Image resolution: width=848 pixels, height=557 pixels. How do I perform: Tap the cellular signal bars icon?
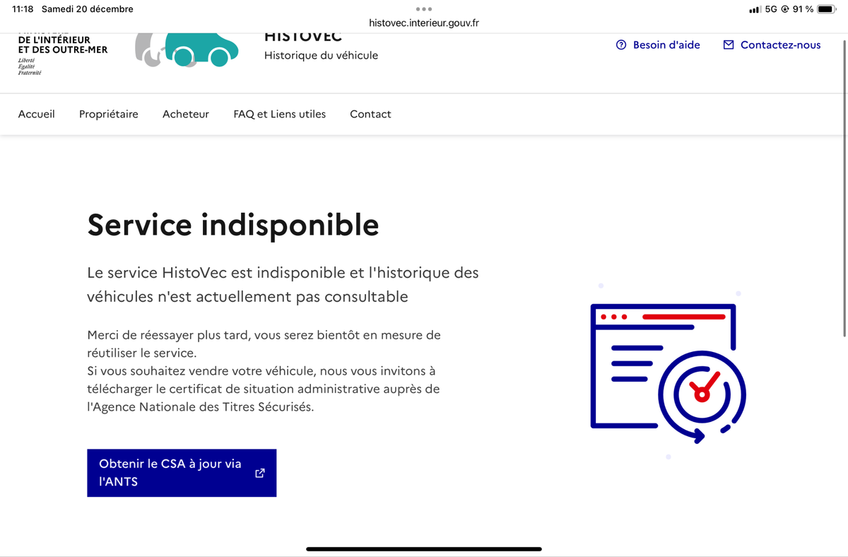click(755, 9)
